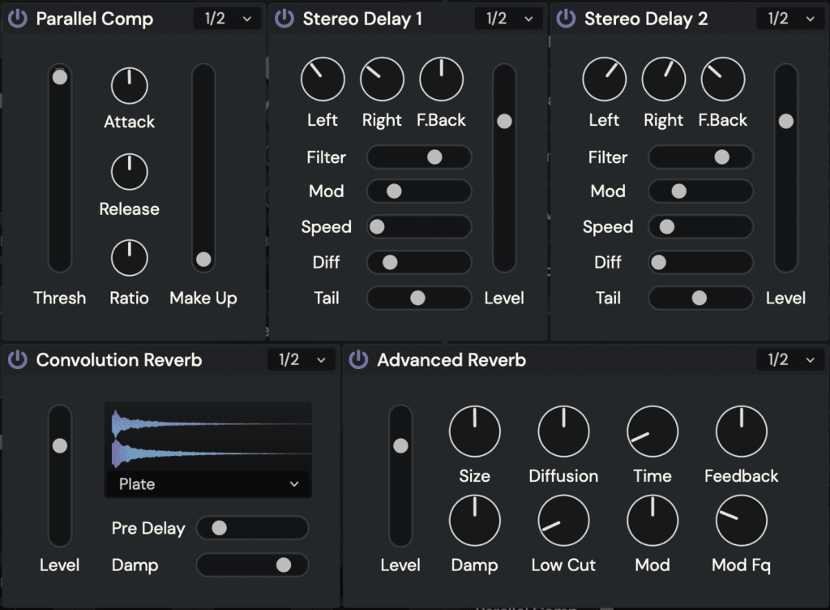Click the Advanced Reverb Size knob
This screenshot has width=830, height=610.
coord(475,432)
